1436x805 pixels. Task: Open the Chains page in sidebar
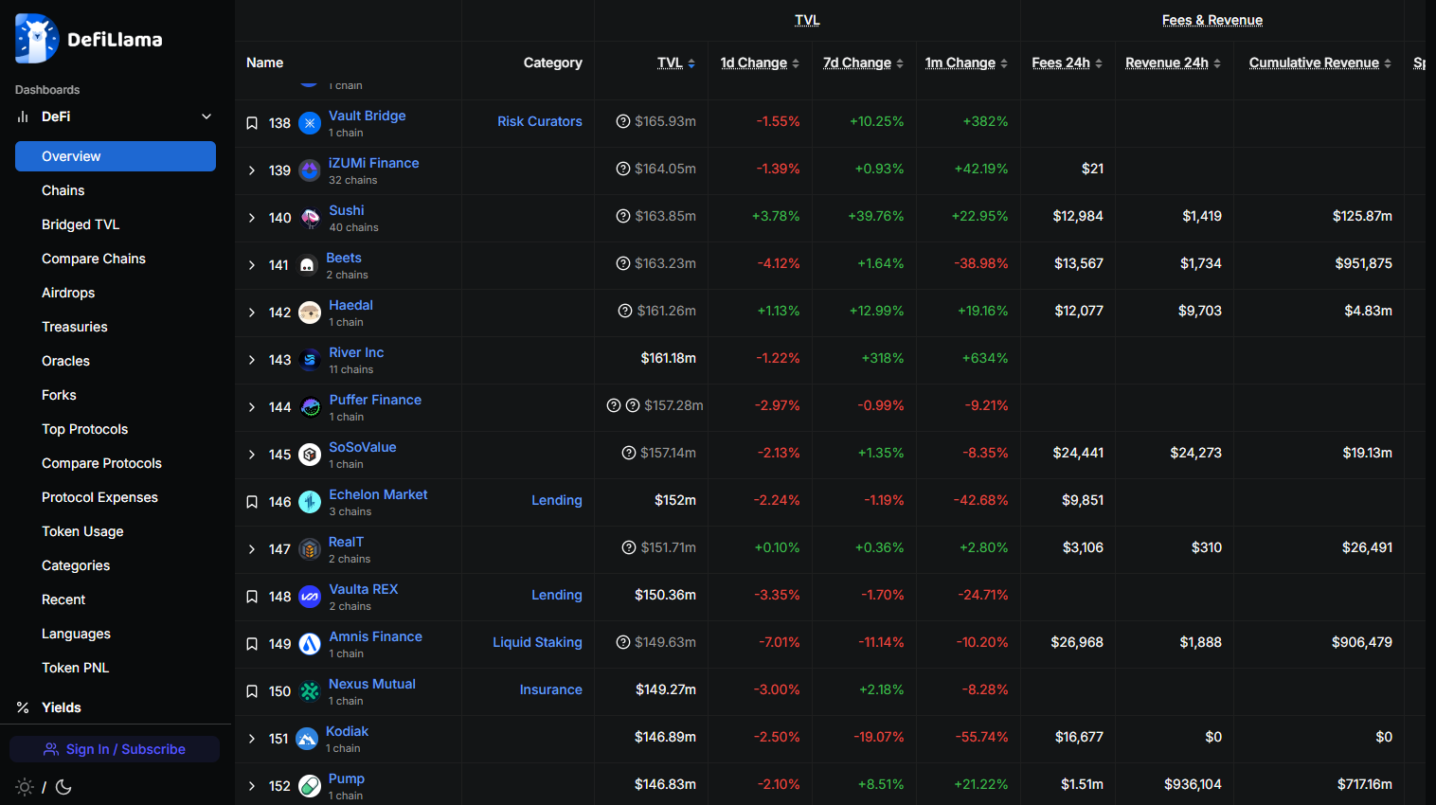(116, 190)
